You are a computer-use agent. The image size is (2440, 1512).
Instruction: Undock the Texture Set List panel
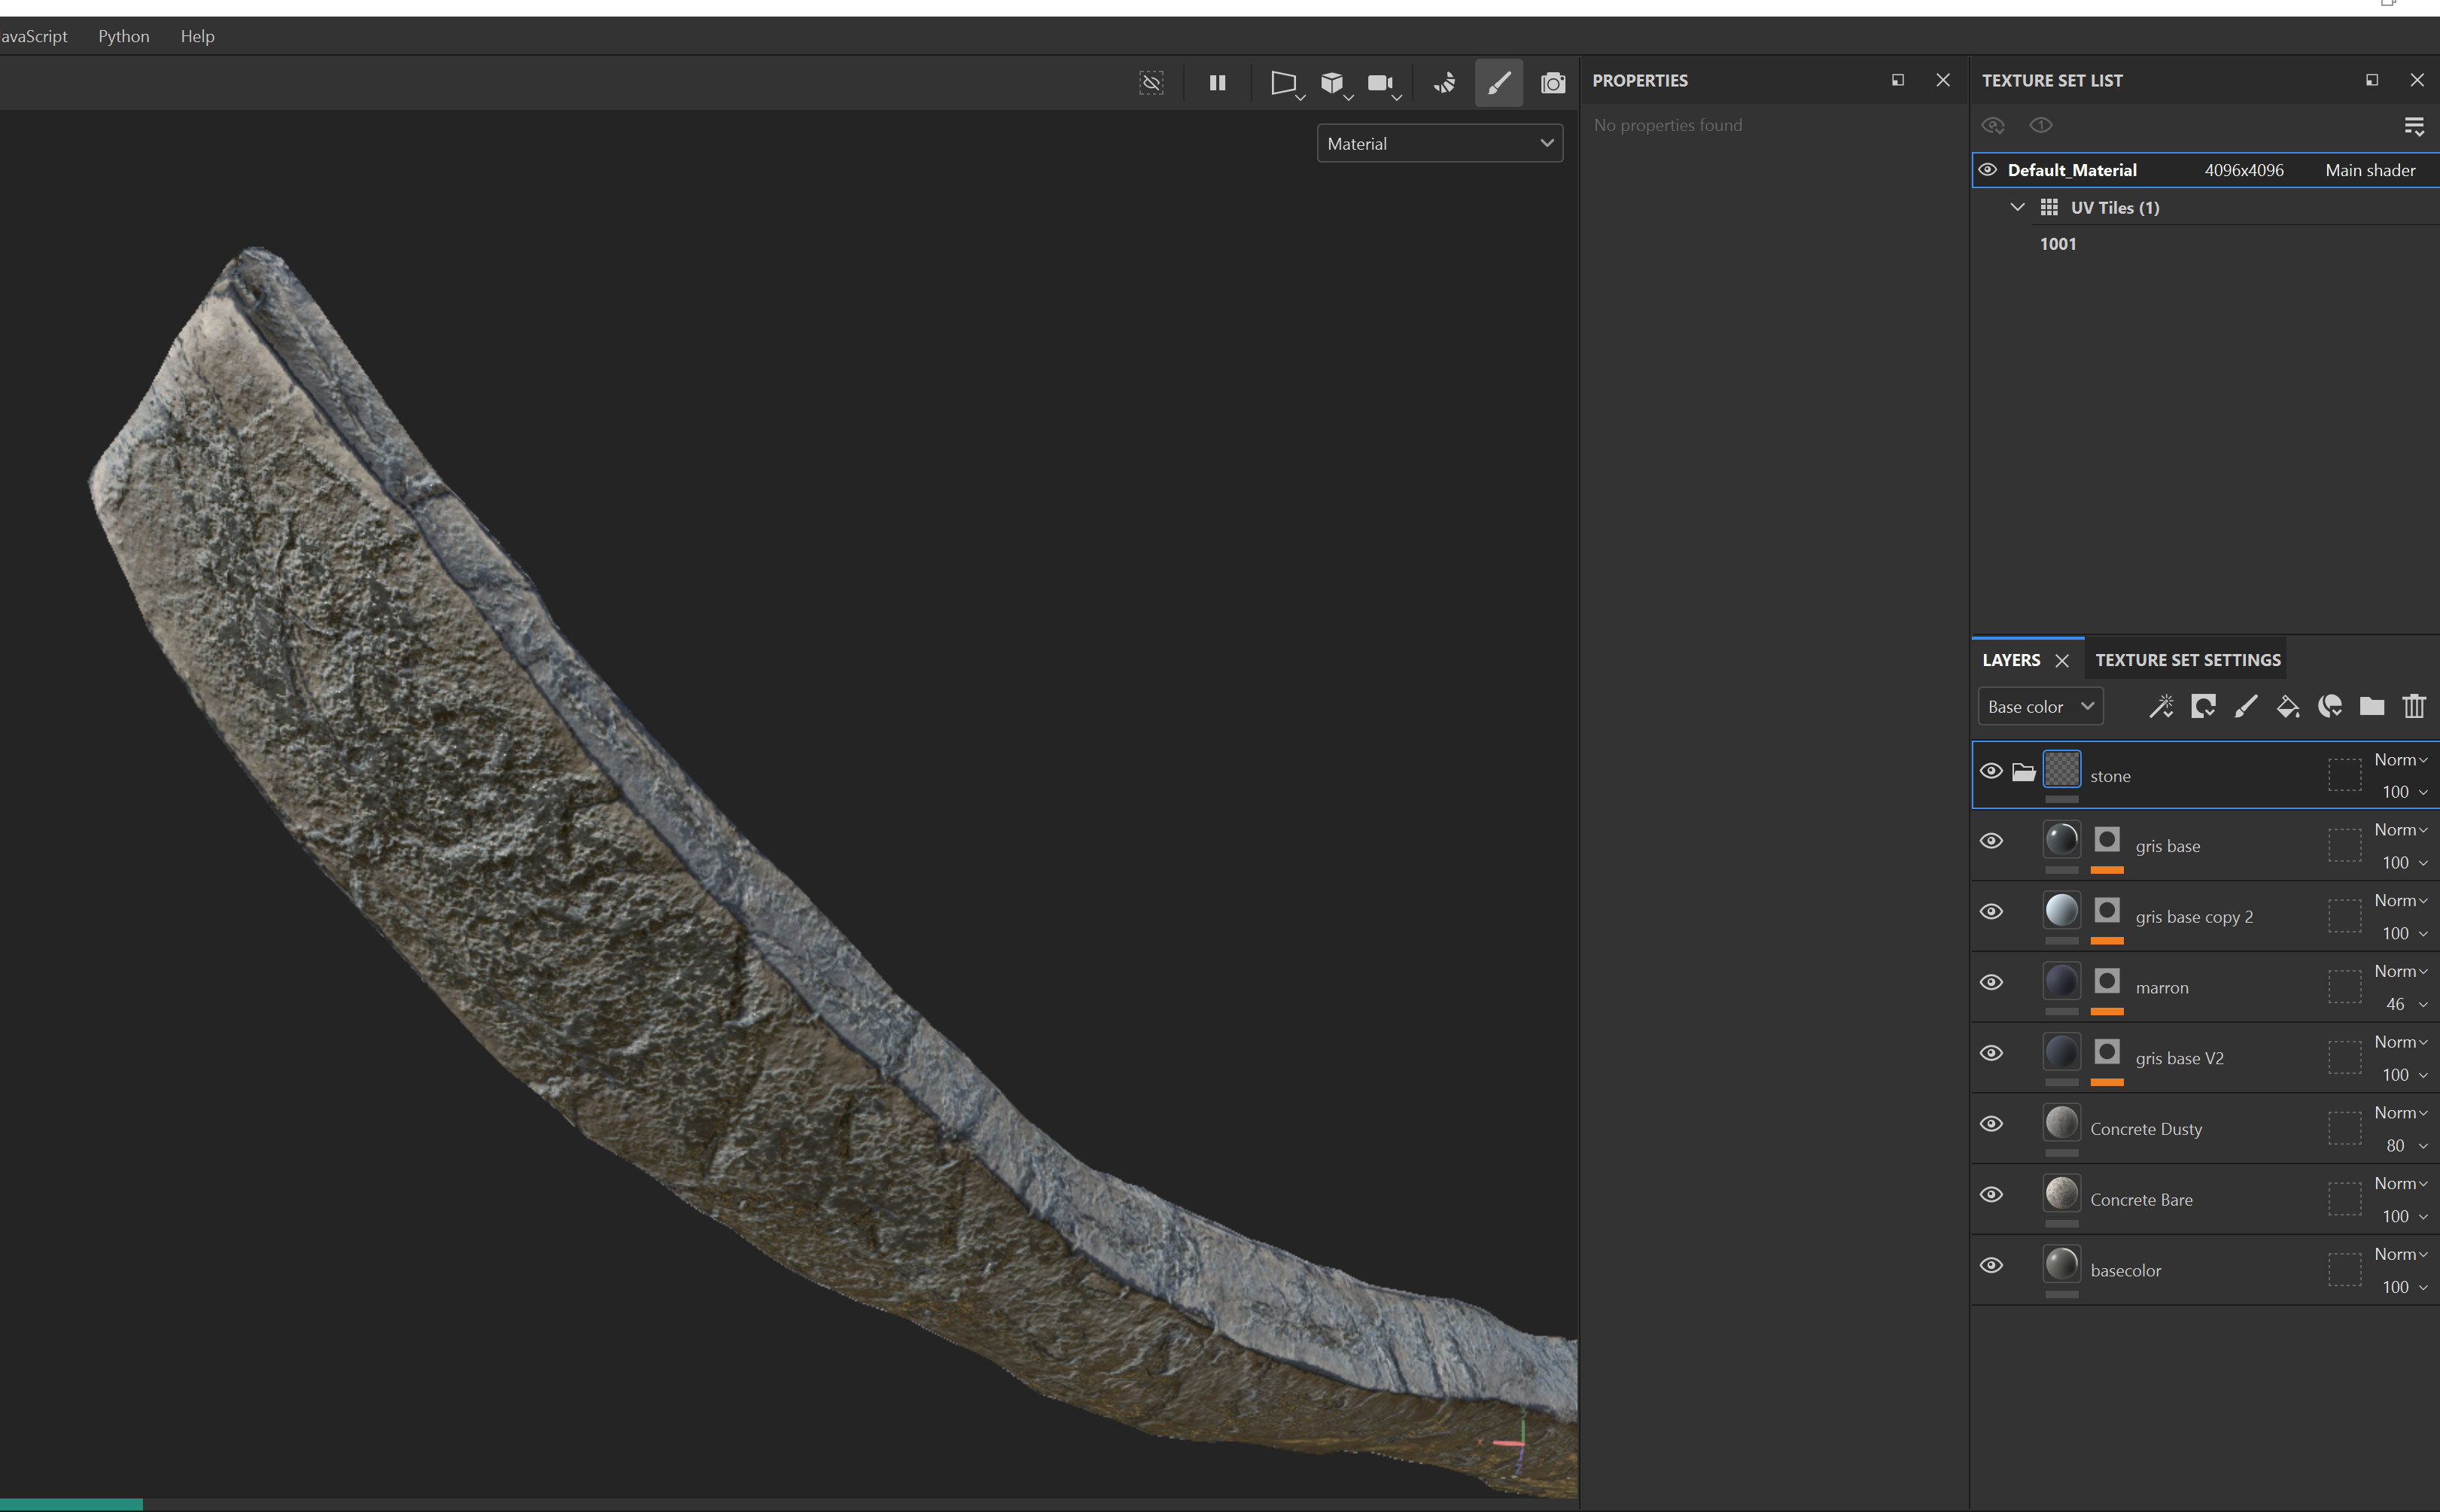[2372, 80]
